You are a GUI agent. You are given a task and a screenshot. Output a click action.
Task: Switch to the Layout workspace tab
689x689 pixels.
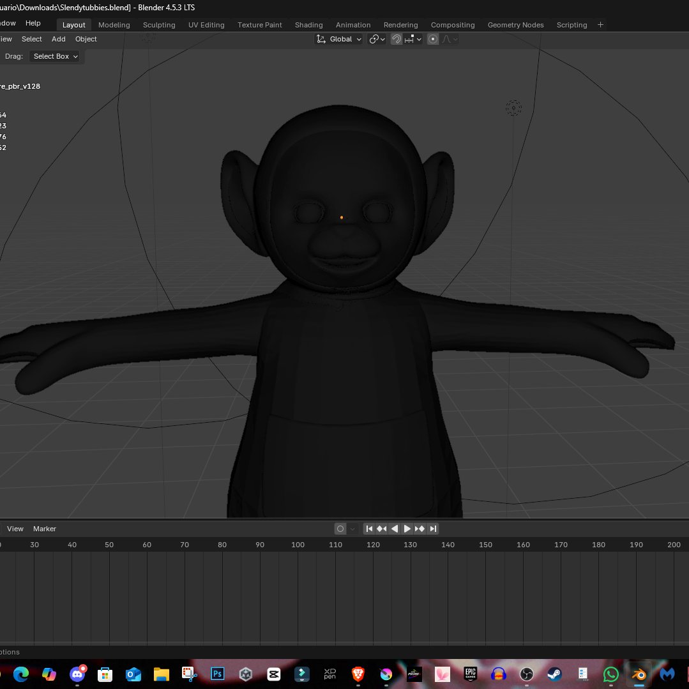[74, 25]
